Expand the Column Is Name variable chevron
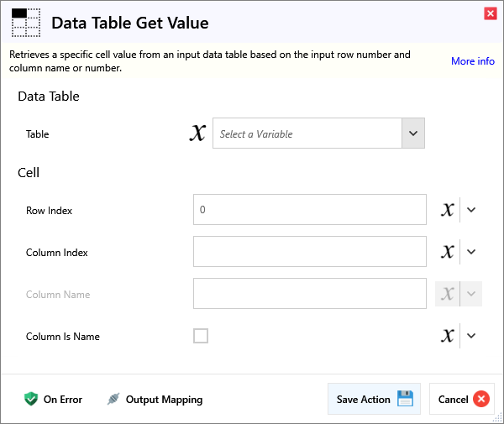The height and width of the screenshot is (424, 504). [471, 336]
